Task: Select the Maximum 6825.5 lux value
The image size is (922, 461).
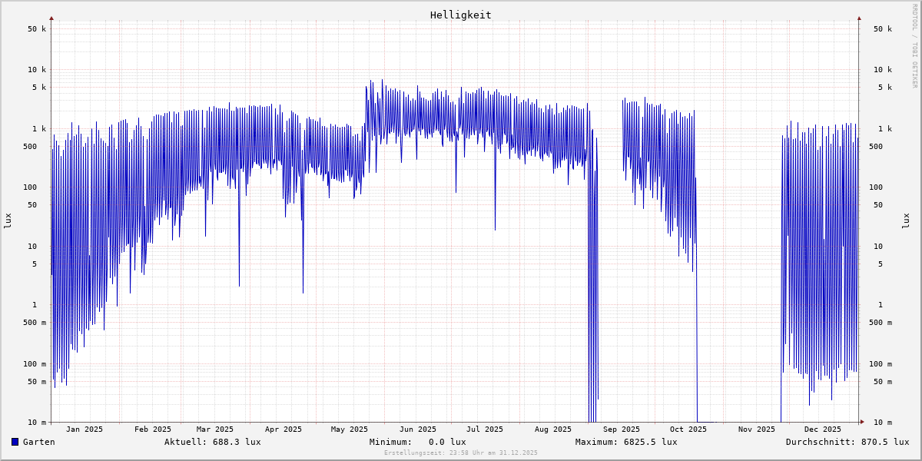Action: pos(626,442)
